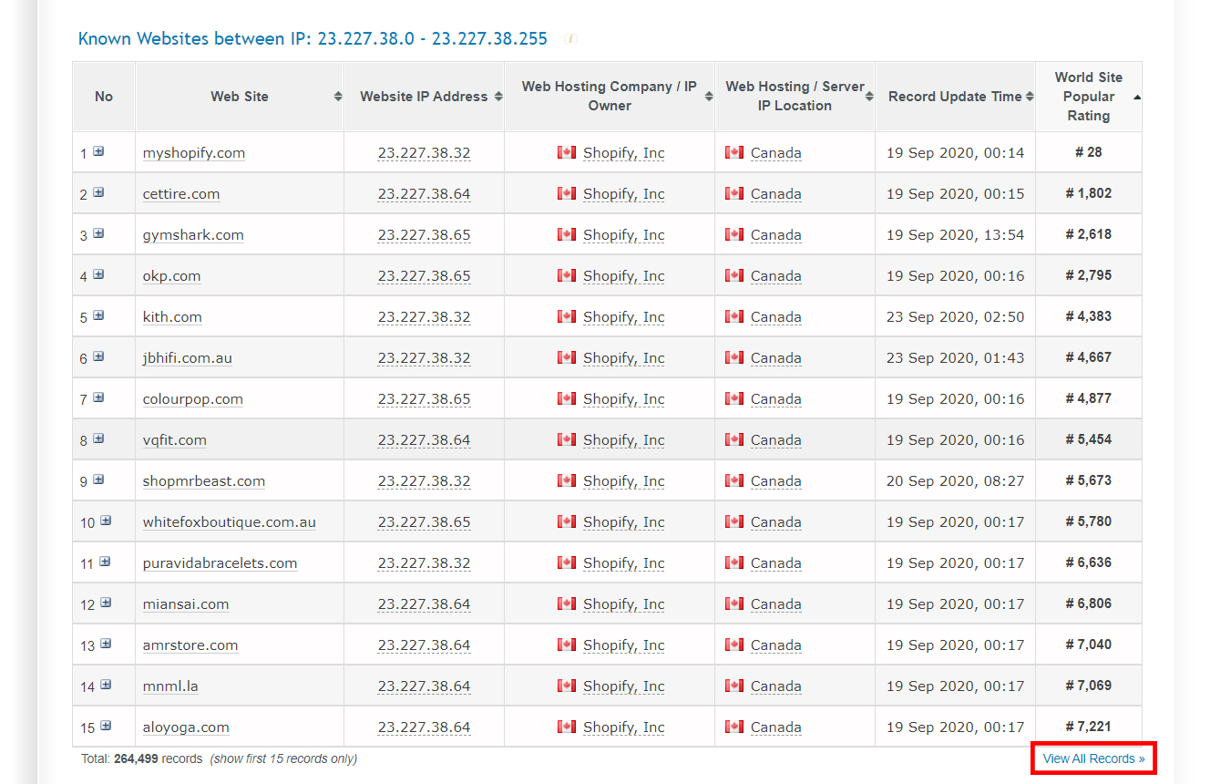1210x784 pixels.
Task: Open colourpop.com website link
Action: (193, 399)
